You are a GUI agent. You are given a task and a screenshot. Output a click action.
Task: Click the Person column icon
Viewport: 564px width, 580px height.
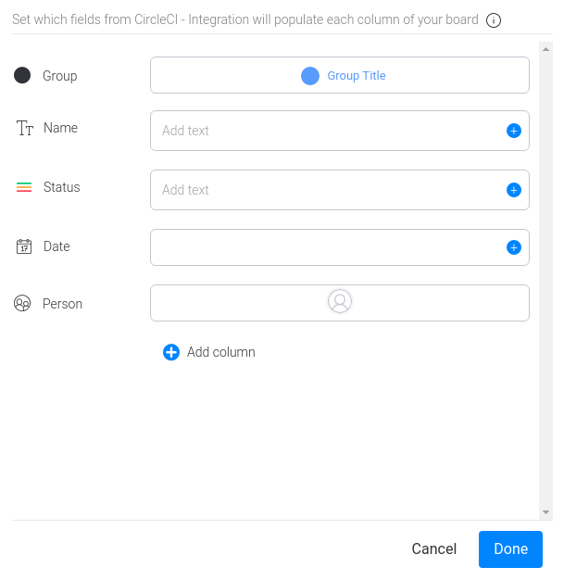pos(22,304)
